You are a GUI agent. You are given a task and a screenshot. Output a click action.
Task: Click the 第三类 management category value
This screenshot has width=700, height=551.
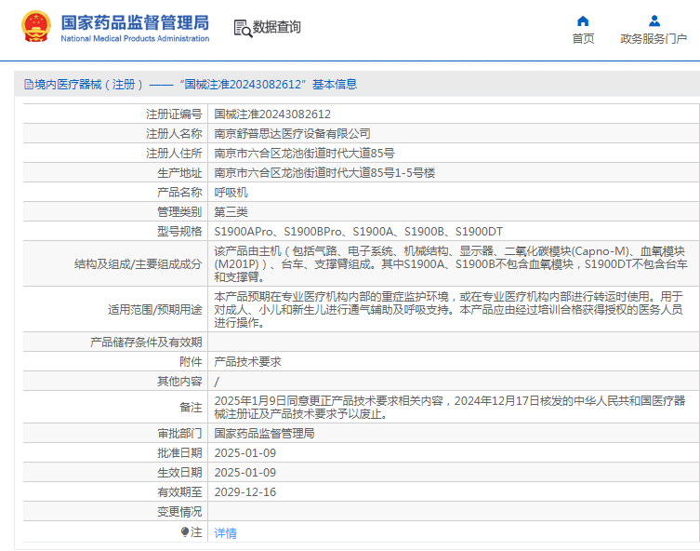(x=231, y=212)
